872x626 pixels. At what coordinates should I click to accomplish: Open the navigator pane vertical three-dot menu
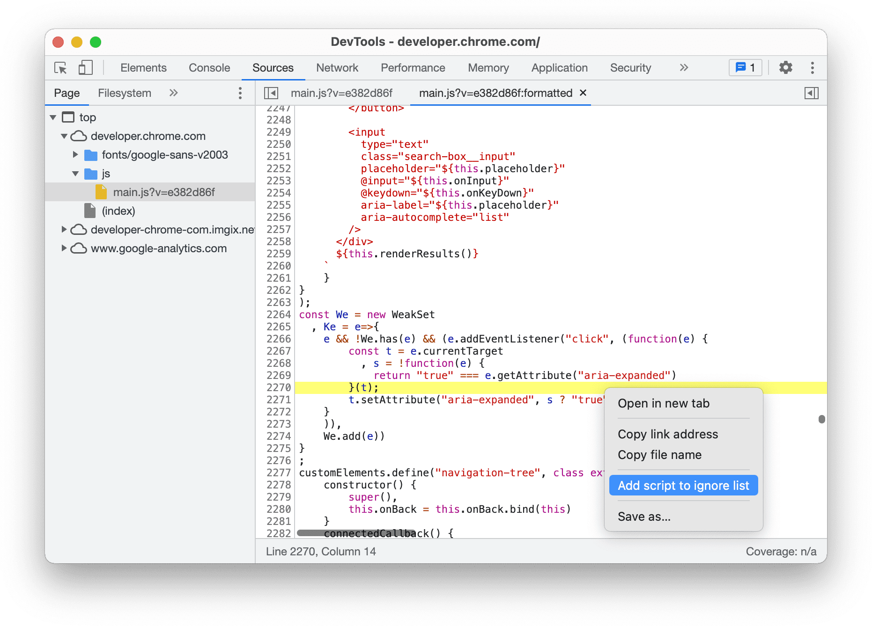(240, 93)
